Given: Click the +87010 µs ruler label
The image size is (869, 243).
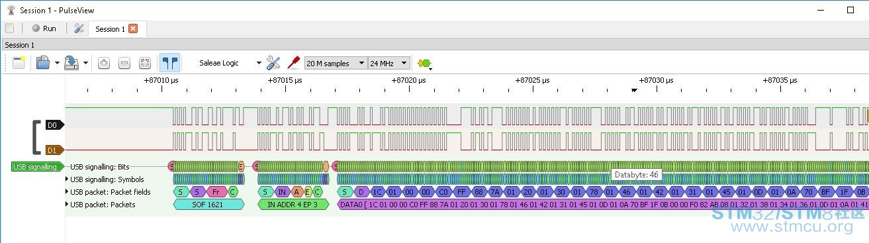Looking at the screenshot, I should coord(161,79).
